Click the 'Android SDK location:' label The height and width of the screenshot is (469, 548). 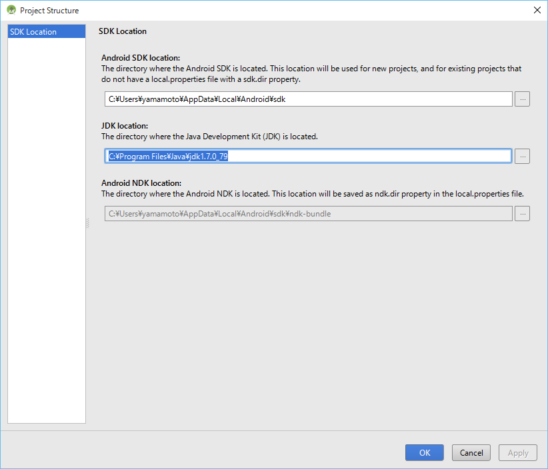point(141,58)
